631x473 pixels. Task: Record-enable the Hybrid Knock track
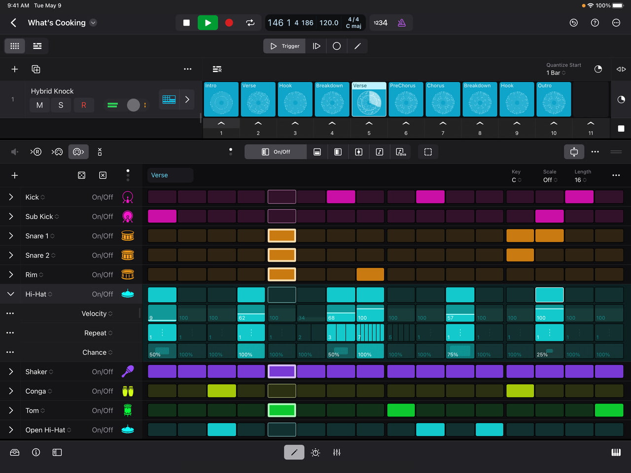pyautogui.click(x=84, y=105)
